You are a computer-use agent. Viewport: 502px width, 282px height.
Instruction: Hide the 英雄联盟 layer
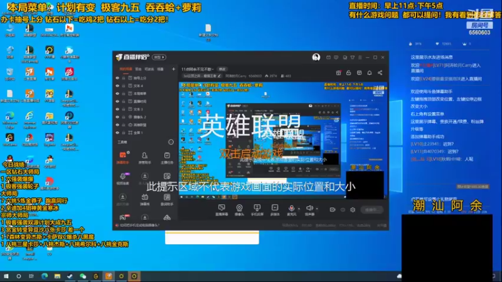pos(117,125)
